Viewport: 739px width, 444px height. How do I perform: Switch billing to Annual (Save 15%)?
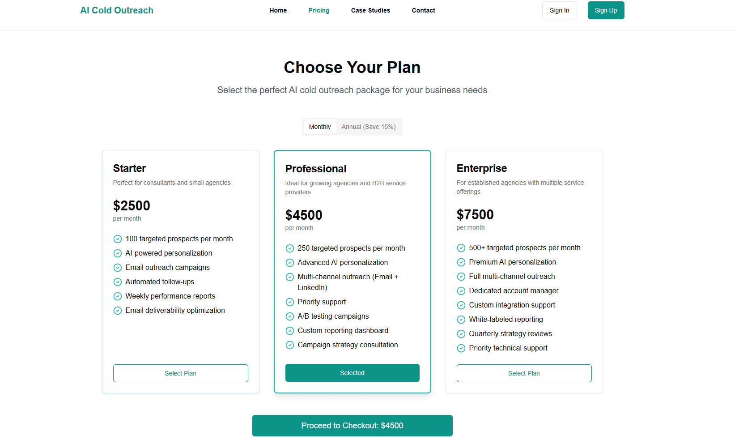click(369, 127)
